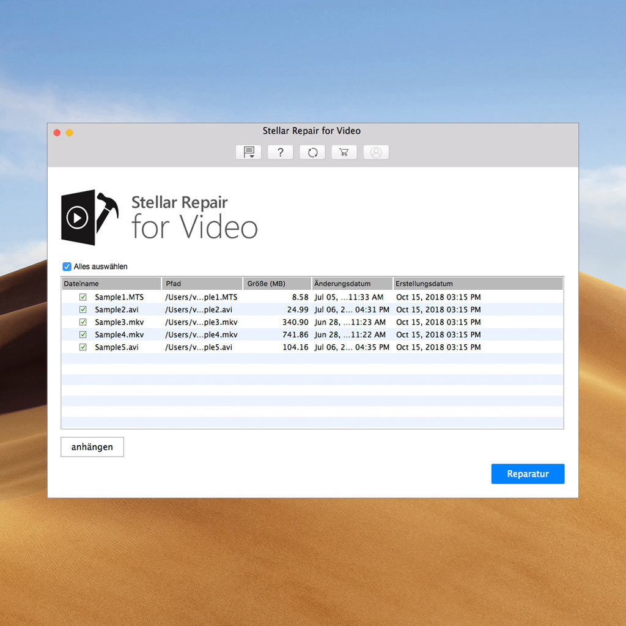Click the date Jun 28, ...11:22 AM
Image resolution: width=626 pixels, height=626 pixels.
[x=350, y=334]
